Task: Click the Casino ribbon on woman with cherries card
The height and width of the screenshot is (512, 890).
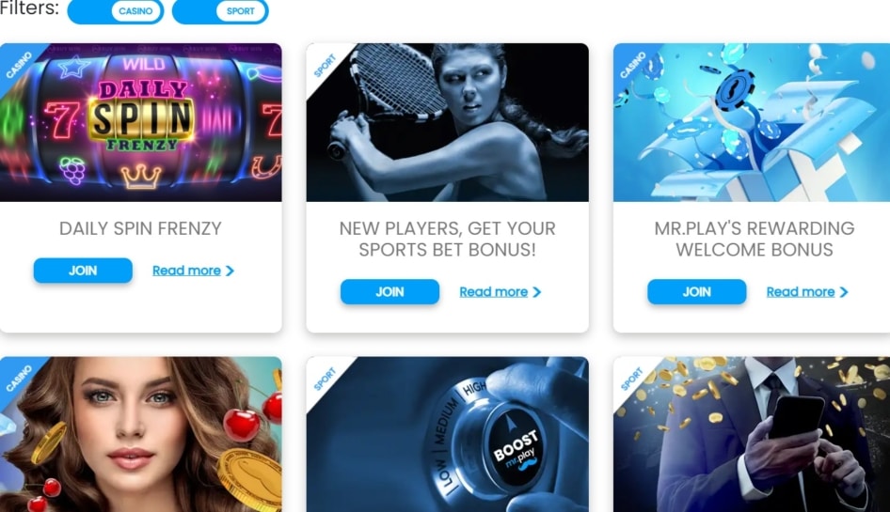Action: [18, 379]
